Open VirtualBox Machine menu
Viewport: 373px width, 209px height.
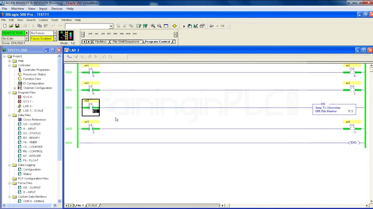point(17,9)
